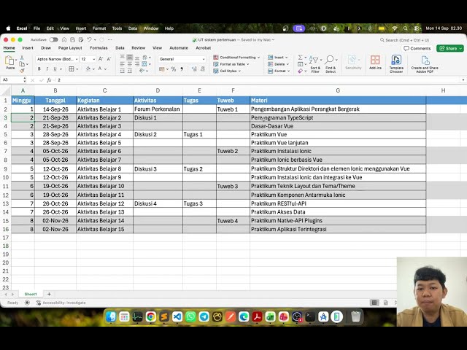
Task: Click the insert function fx icon
Action: pos(49,80)
